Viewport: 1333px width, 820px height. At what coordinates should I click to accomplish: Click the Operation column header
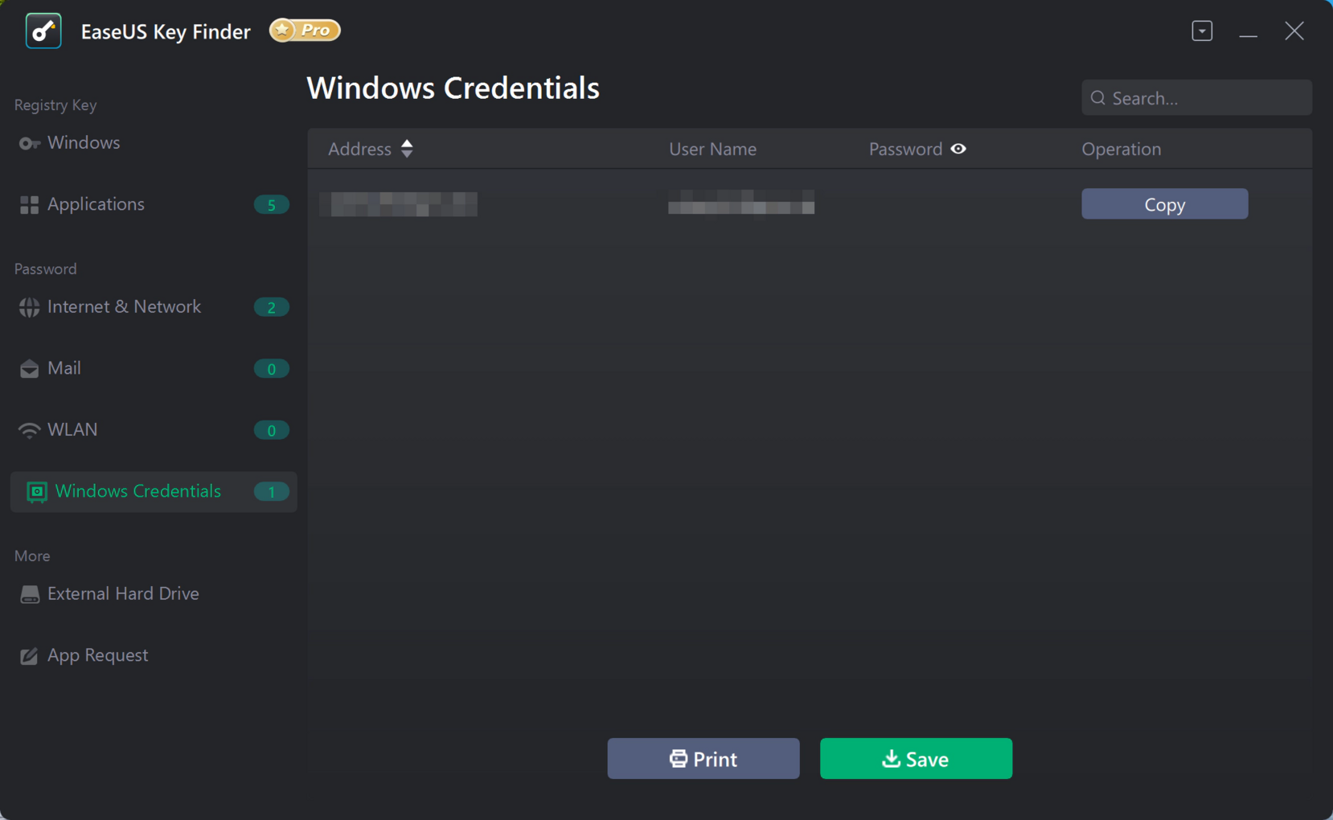click(x=1121, y=149)
